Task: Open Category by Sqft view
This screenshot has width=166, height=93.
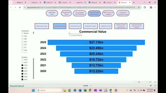Action: pyautogui.click(x=106, y=26)
